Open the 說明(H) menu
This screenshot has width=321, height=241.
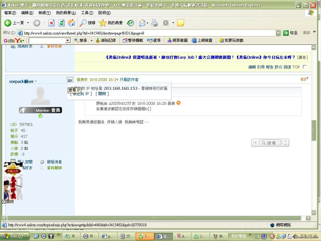[104, 13]
